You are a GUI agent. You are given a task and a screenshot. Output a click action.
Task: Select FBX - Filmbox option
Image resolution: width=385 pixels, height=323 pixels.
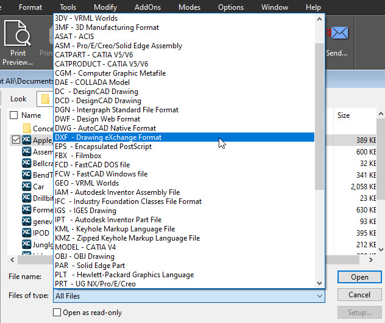(184, 156)
